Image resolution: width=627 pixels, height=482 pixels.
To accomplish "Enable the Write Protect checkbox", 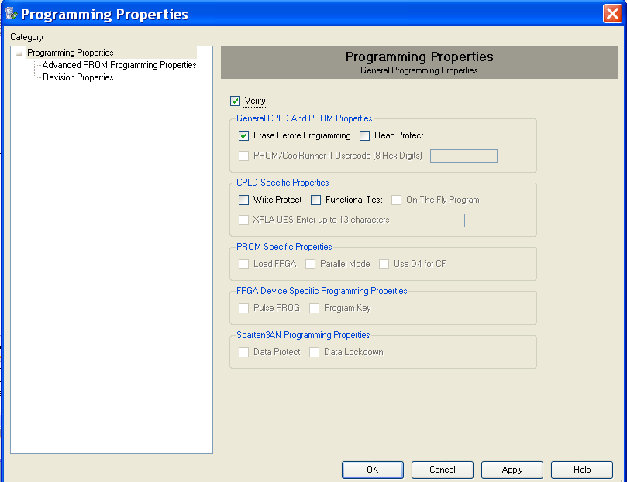I will pyautogui.click(x=243, y=200).
